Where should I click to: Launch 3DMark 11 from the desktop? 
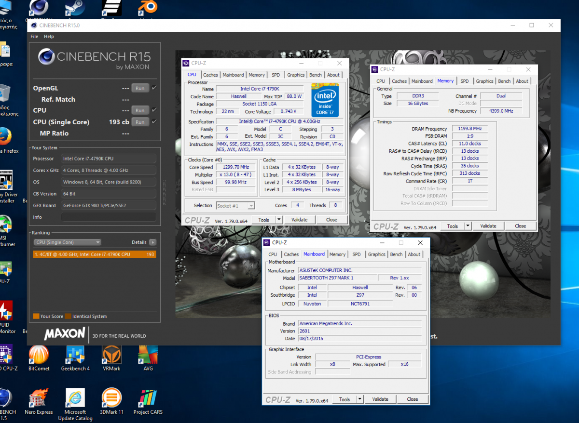point(111,402)
